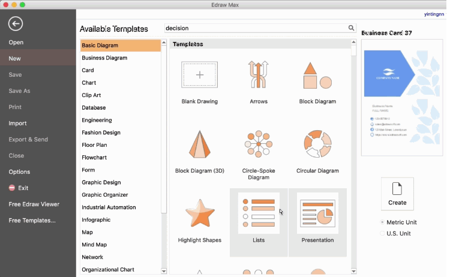
Task: Click the Business Card 37 preview thumbnail
Action: click(x=402, y=98)
